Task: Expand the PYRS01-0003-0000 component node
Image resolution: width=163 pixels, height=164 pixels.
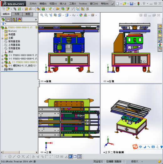Action: (x=2, y=56)
